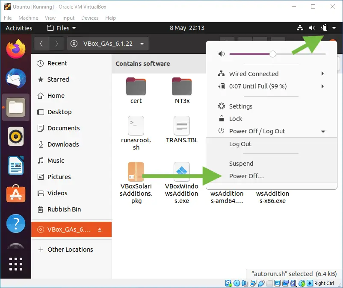
Task: Open Desktop in the Files sidebar
Action: 71,112
